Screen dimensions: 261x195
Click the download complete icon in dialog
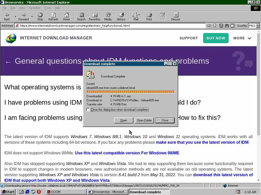(90, 74)
